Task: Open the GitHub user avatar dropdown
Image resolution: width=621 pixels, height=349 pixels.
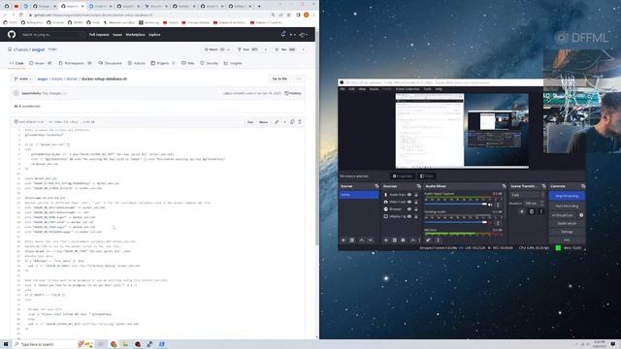Action: pyautogui.click(x=303, y=35)
